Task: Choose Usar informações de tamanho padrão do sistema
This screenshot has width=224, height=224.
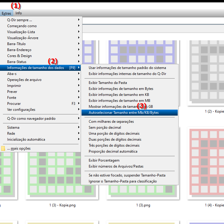Action: pyautogui.click(x=130, y=68)
